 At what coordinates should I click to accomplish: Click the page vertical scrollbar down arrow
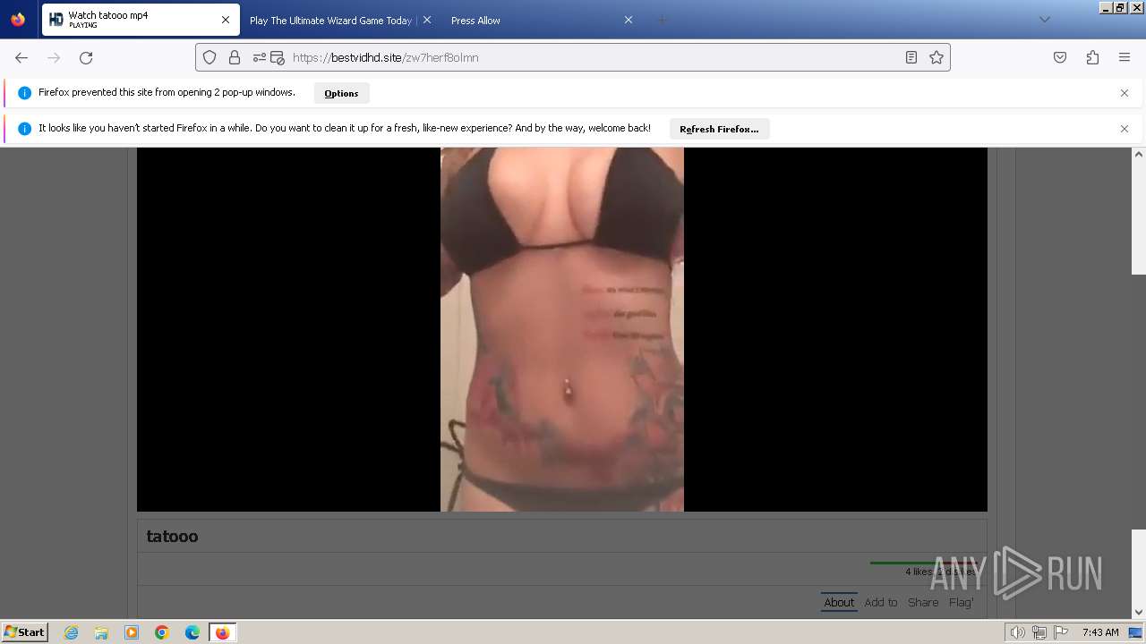(x=1139, y=613)
